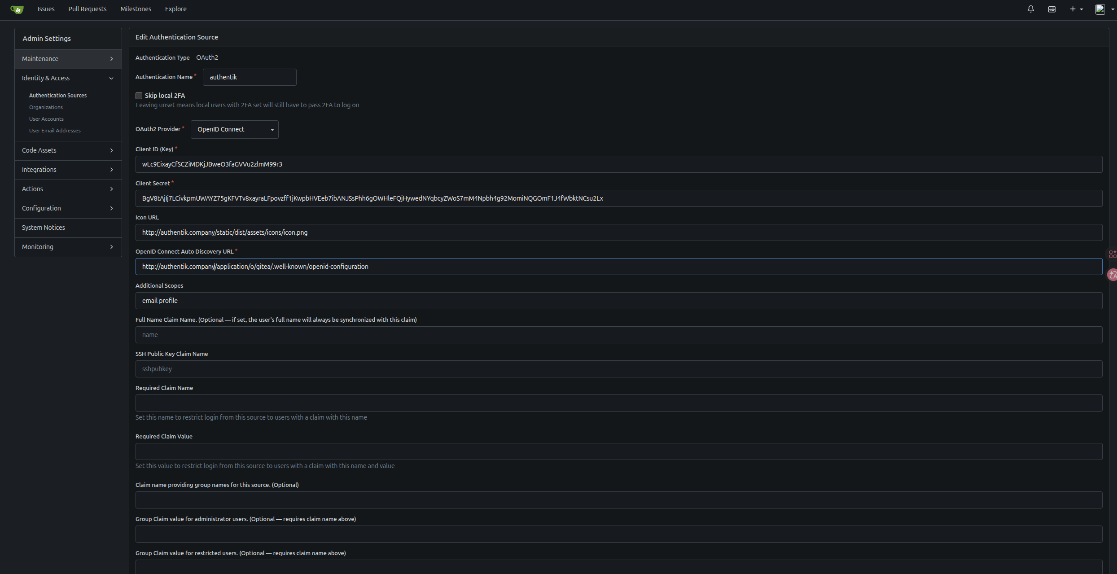Click the Additional Scopes field
Image resolution: width=1117 pixels, height=574 pixels.
tap(618, 301)
